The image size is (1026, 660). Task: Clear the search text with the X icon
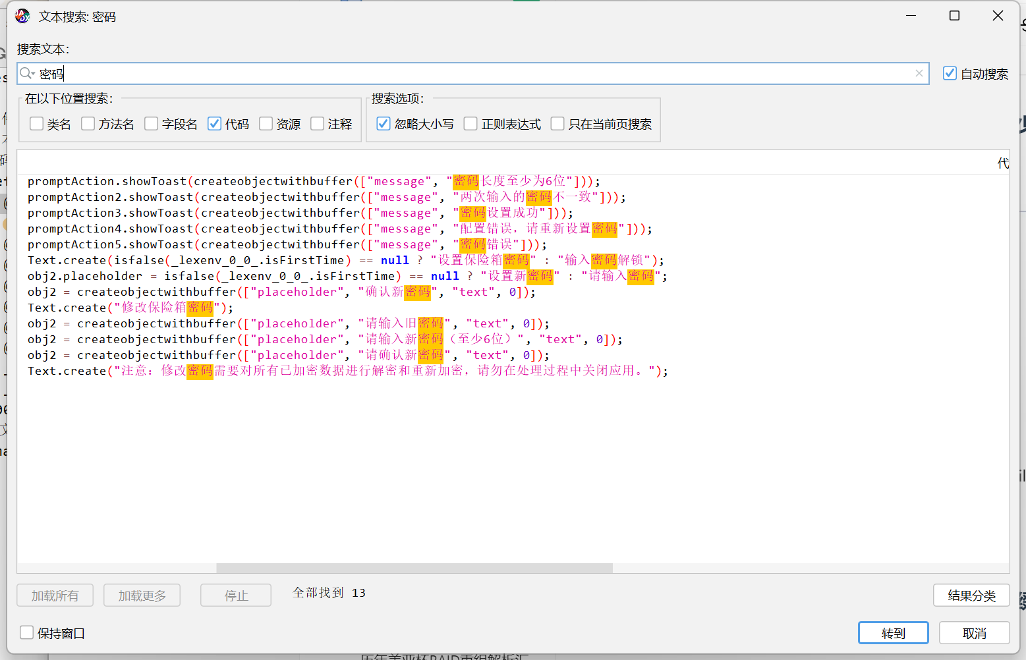pyautogui.click(x=919, y=73)
